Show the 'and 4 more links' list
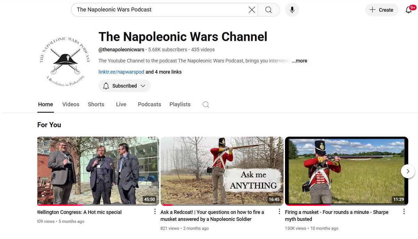Image resolution: width=418 pixels, height=239 pixels. coord(163,72)
